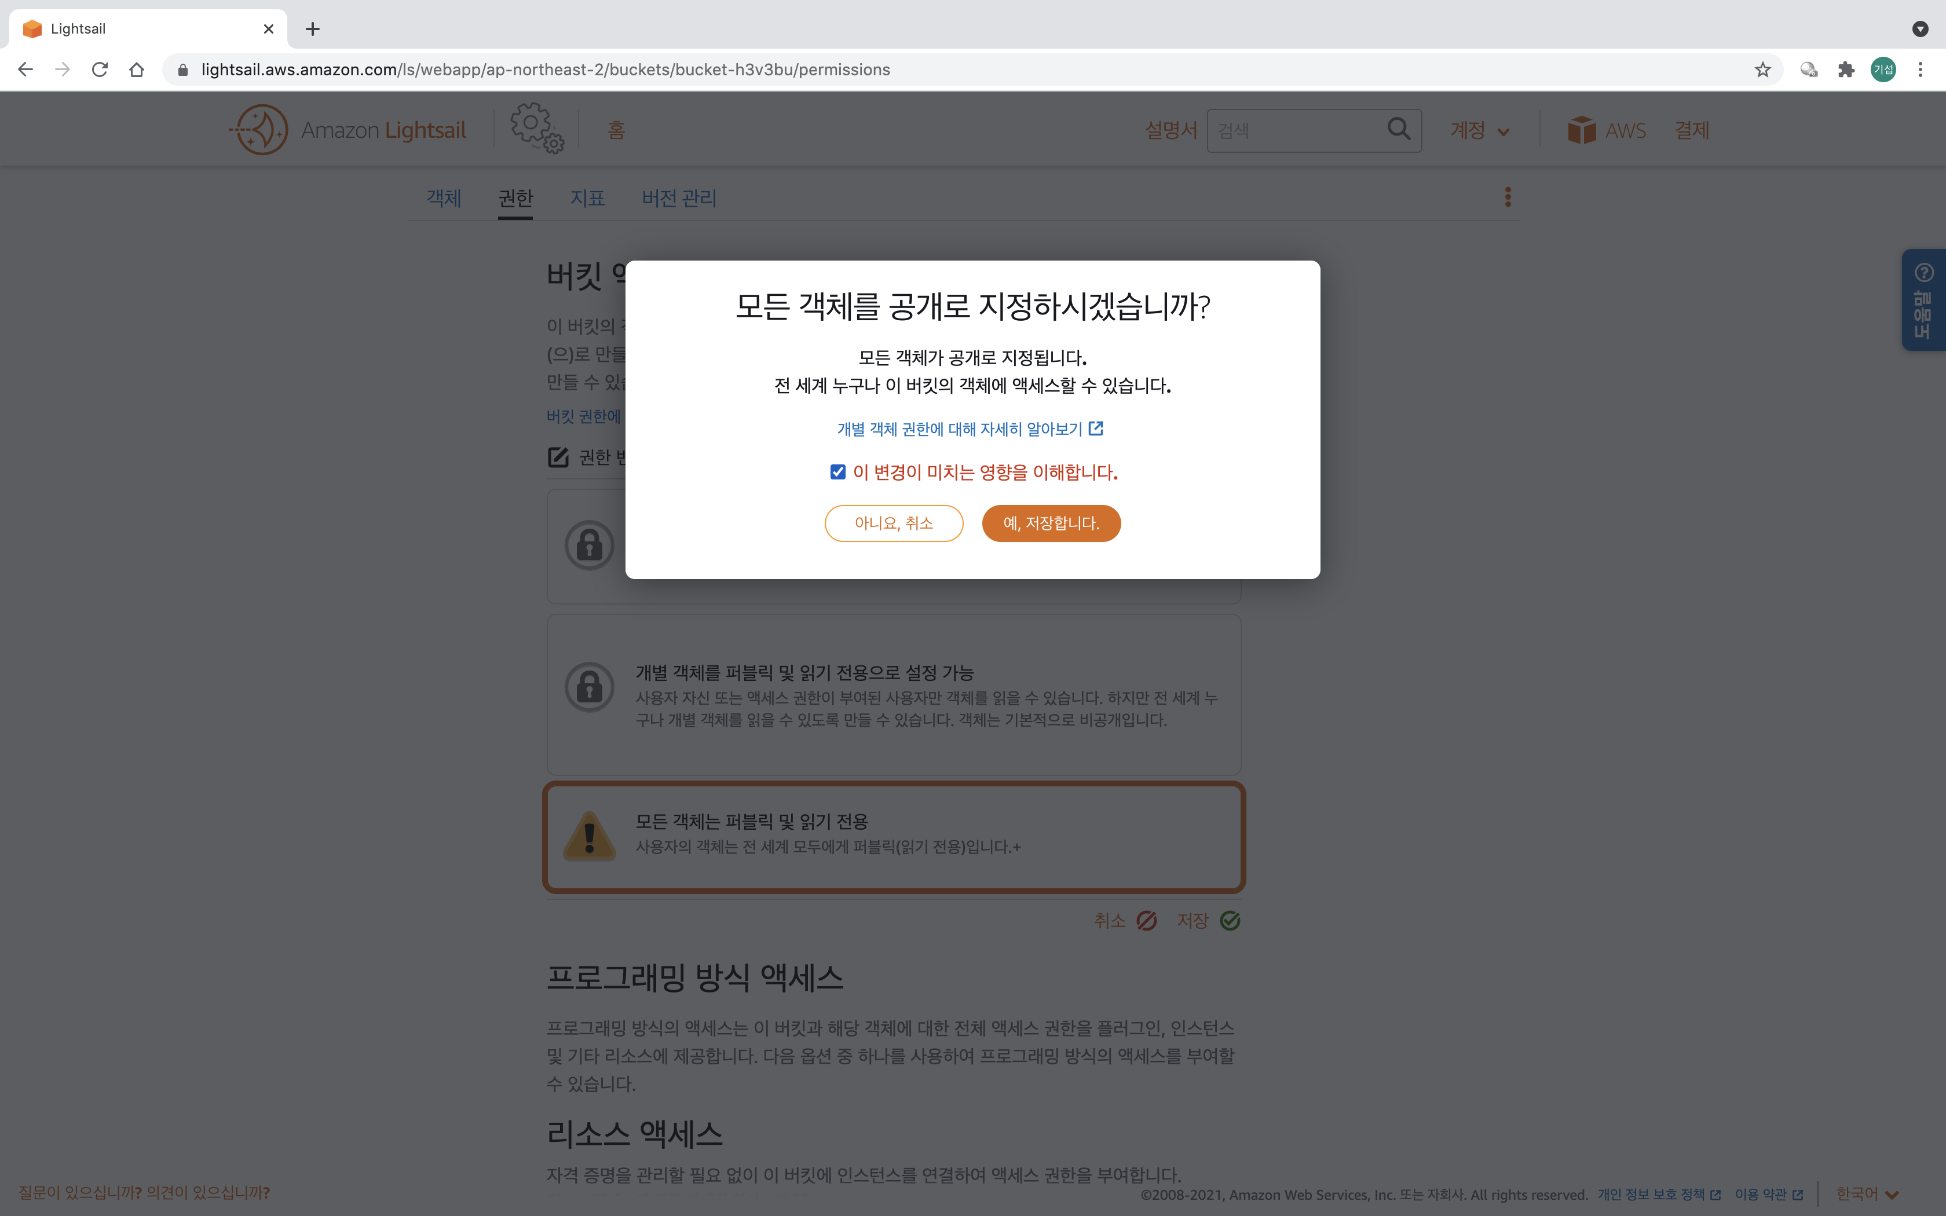Select 개별 객체를 퍼블릭 및 읽기 전용으로 설정 option

(894, 694)
